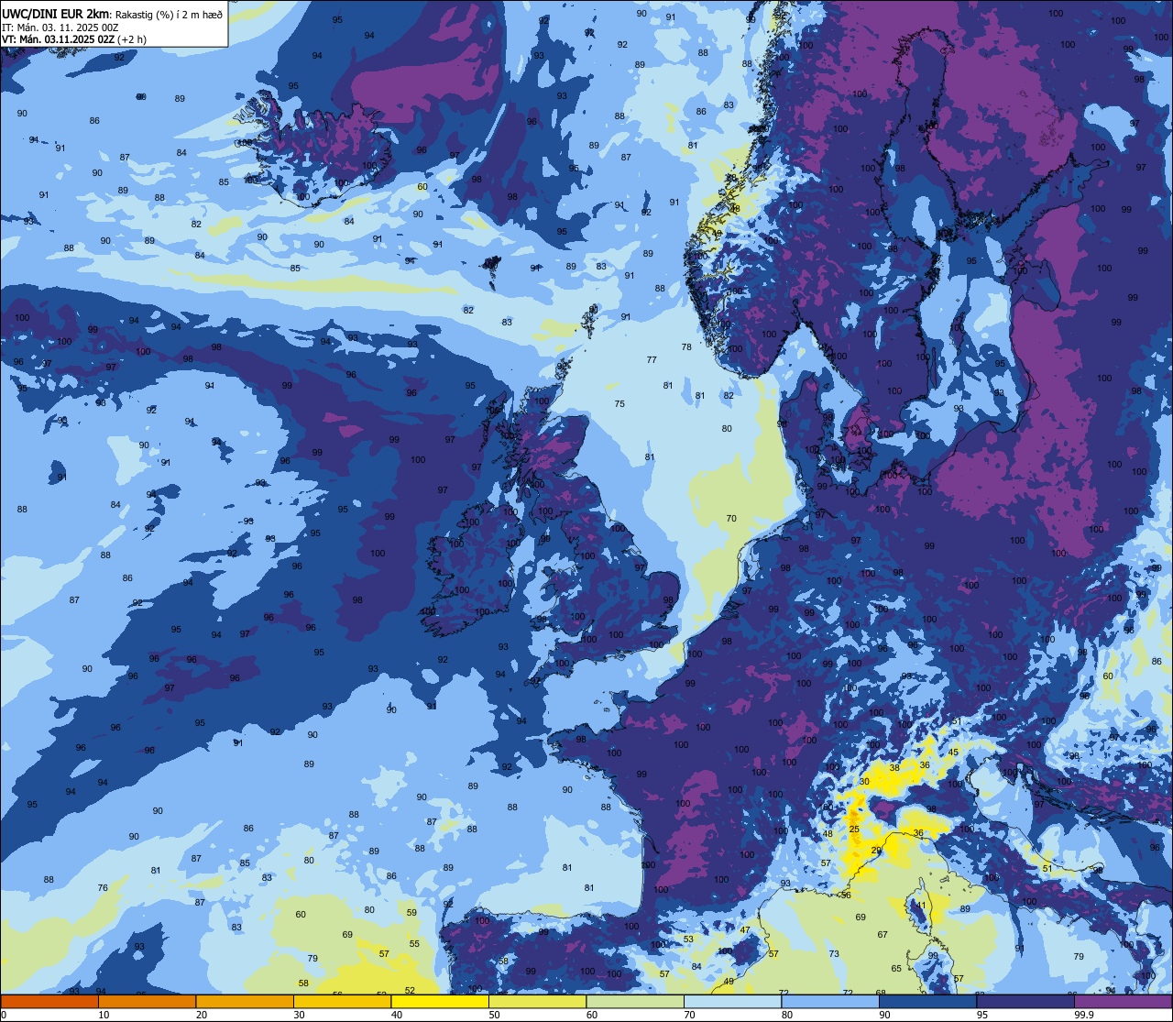Click the map value 41 on Corsica
Viewport: 1173px width, 1022px height.
tap(921, 905)
